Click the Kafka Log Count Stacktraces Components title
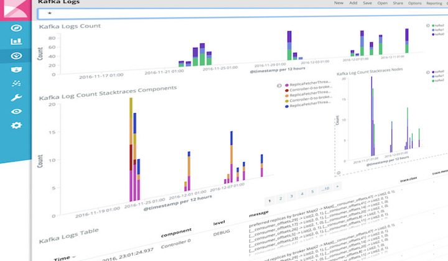The height and width of the screenshot is (261, 448). click(108, 93)
